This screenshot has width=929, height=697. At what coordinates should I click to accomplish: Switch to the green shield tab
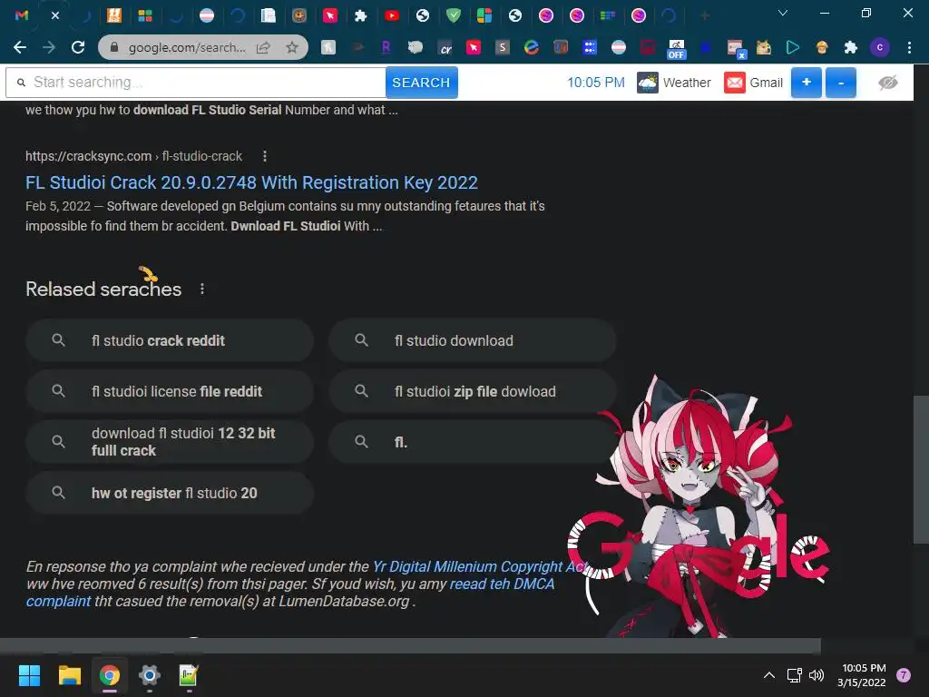point(454,15)
